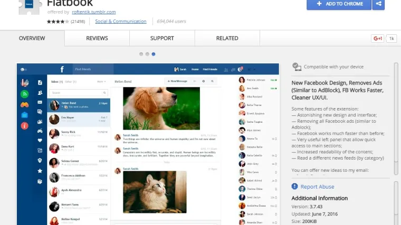Click the blue envelope sidebar icon
Screen dimensions: 401x225
25,115
